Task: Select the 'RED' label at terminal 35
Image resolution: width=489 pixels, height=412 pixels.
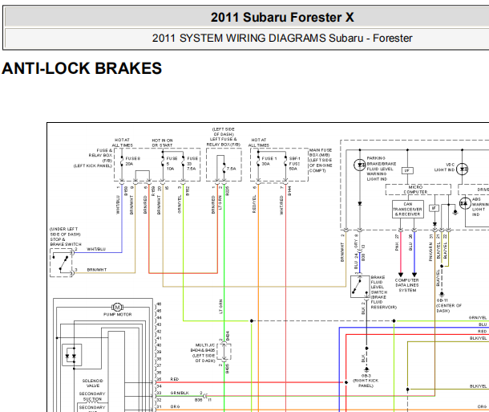Action: 175,379
